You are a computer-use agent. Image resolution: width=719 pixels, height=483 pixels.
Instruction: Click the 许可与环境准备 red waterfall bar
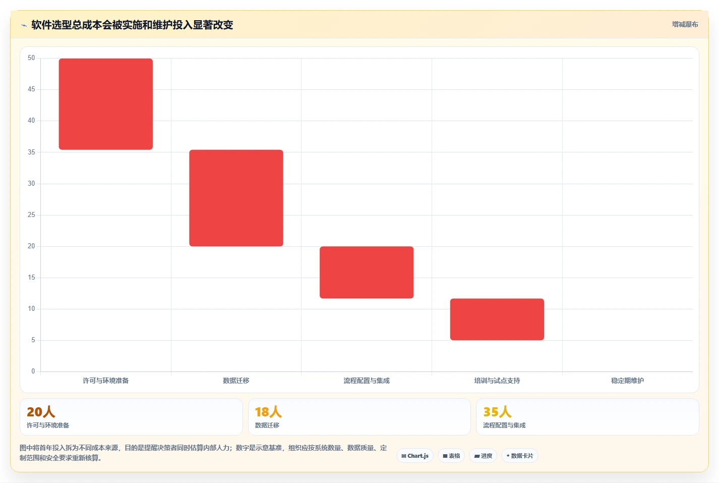pos(106,104)
